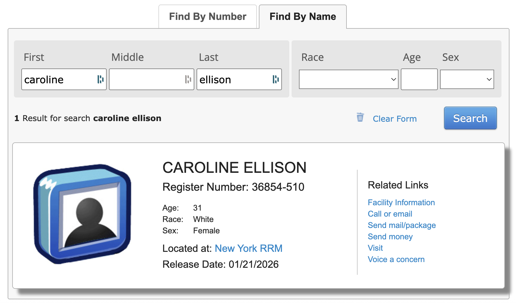Click the trash can icon next to Clear Form
The width and height of the screenshot is (516, 303).
point(360,118)
